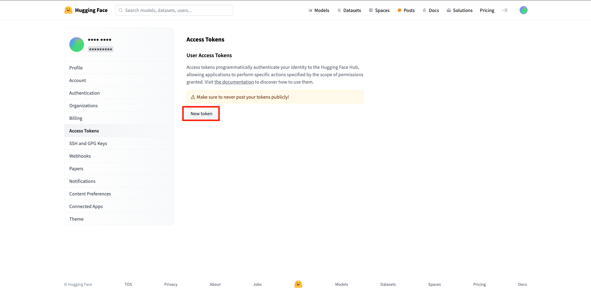Open the Jobs link in footer

tap(257, 284)
